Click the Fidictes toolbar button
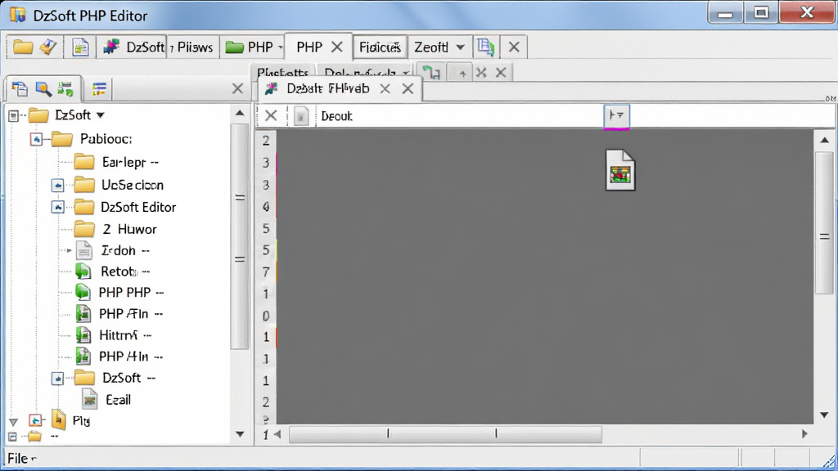This screenshot has height=471, width=838. (380, 47)
